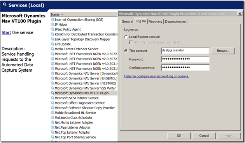Click the account name field dsslp\s.mandal
245x143 pixels.
185,51
